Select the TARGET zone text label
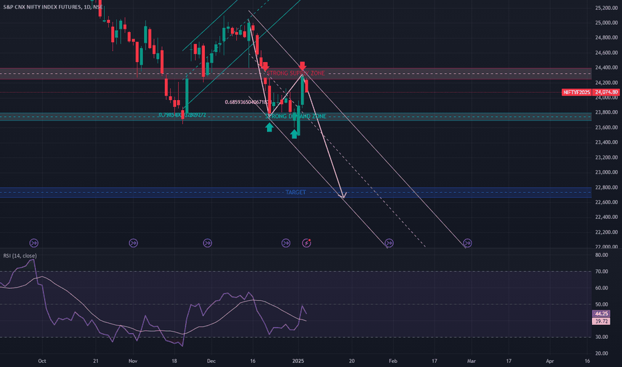 pos(296,192)
